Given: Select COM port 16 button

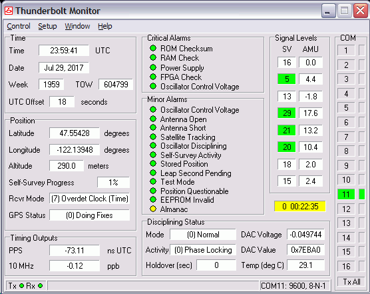Looking at the screenshot, I should coord(346,267).
